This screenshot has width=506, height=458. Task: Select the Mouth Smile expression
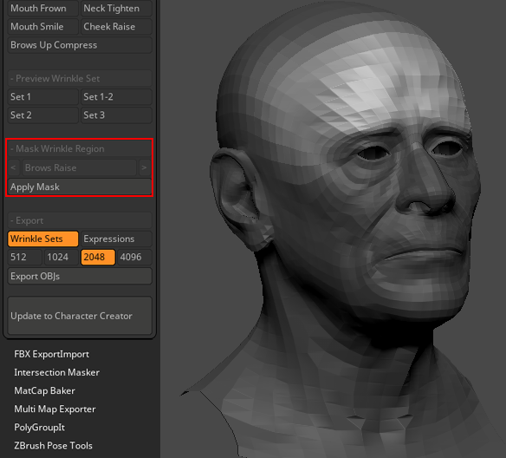(43, 27)
